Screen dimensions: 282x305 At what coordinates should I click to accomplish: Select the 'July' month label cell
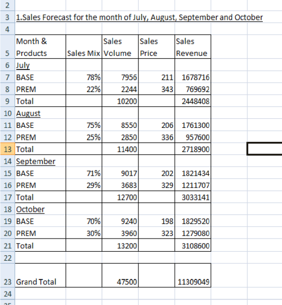click(x=40, y=65)
